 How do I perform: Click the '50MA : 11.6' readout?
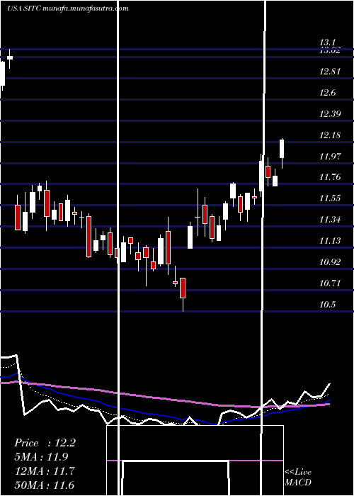click(45, 485)
